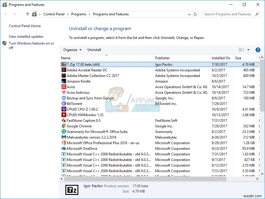Click the 7-Zip program icon in list
The width and height of the screenshot is (265, 199).
[x=64, y=65]
